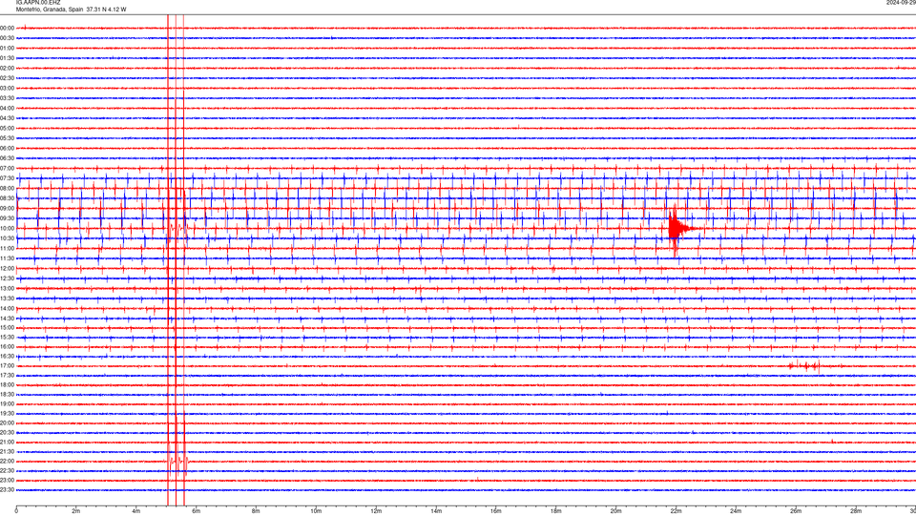Click the 00:00 time row label
This screenshot has height=515, width=916.
(7, 28)
